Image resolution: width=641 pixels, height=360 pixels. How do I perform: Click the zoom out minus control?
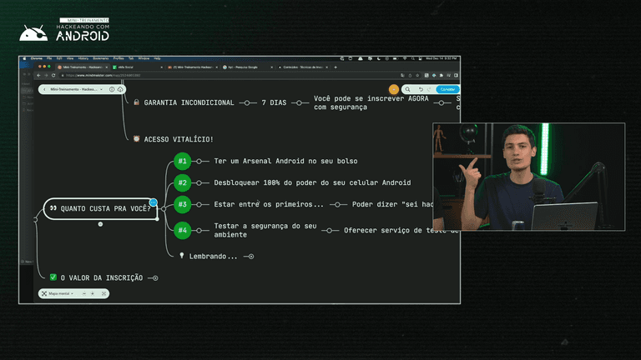coord(83,294)
